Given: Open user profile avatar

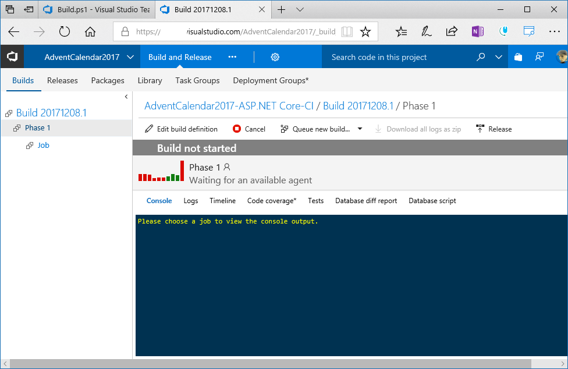Looking at the screenshot, I should [x=562, y=57].
